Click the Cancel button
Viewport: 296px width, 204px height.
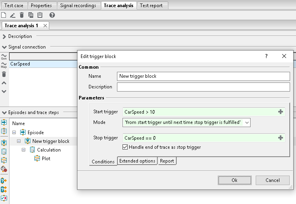pos(273,180)
